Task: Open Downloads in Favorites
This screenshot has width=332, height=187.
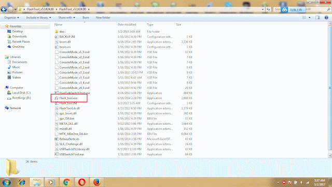Action: click(19, 36)
